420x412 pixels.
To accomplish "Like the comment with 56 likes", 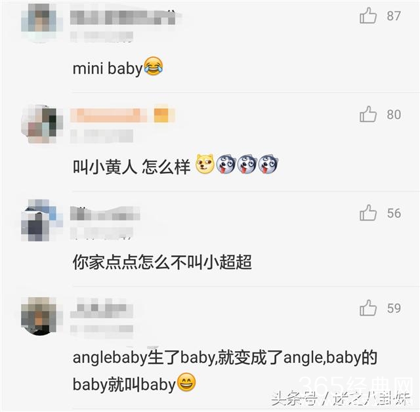I will tap(368, 213).
